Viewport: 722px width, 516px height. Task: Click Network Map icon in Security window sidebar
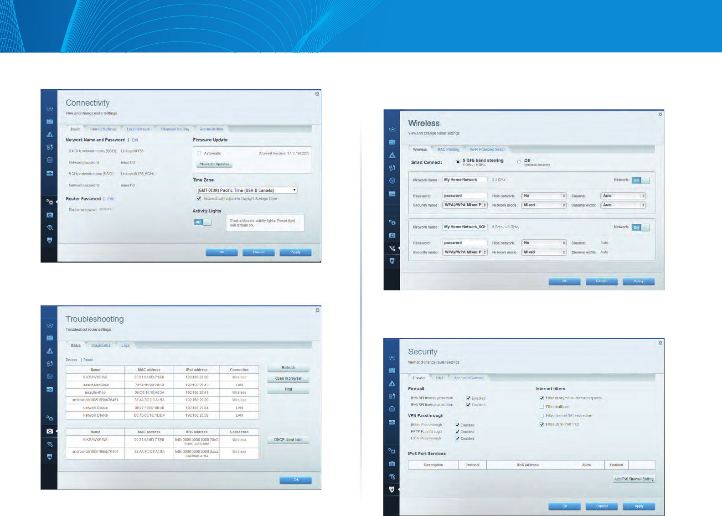(x=392, y=358)
